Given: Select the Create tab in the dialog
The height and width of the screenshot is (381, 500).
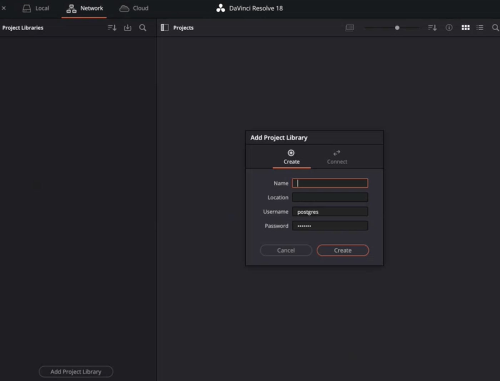Looking at the screenshot, I should [291, 157].
